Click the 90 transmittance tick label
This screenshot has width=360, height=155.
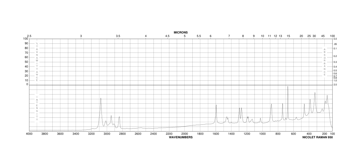(x=26, y=43)
